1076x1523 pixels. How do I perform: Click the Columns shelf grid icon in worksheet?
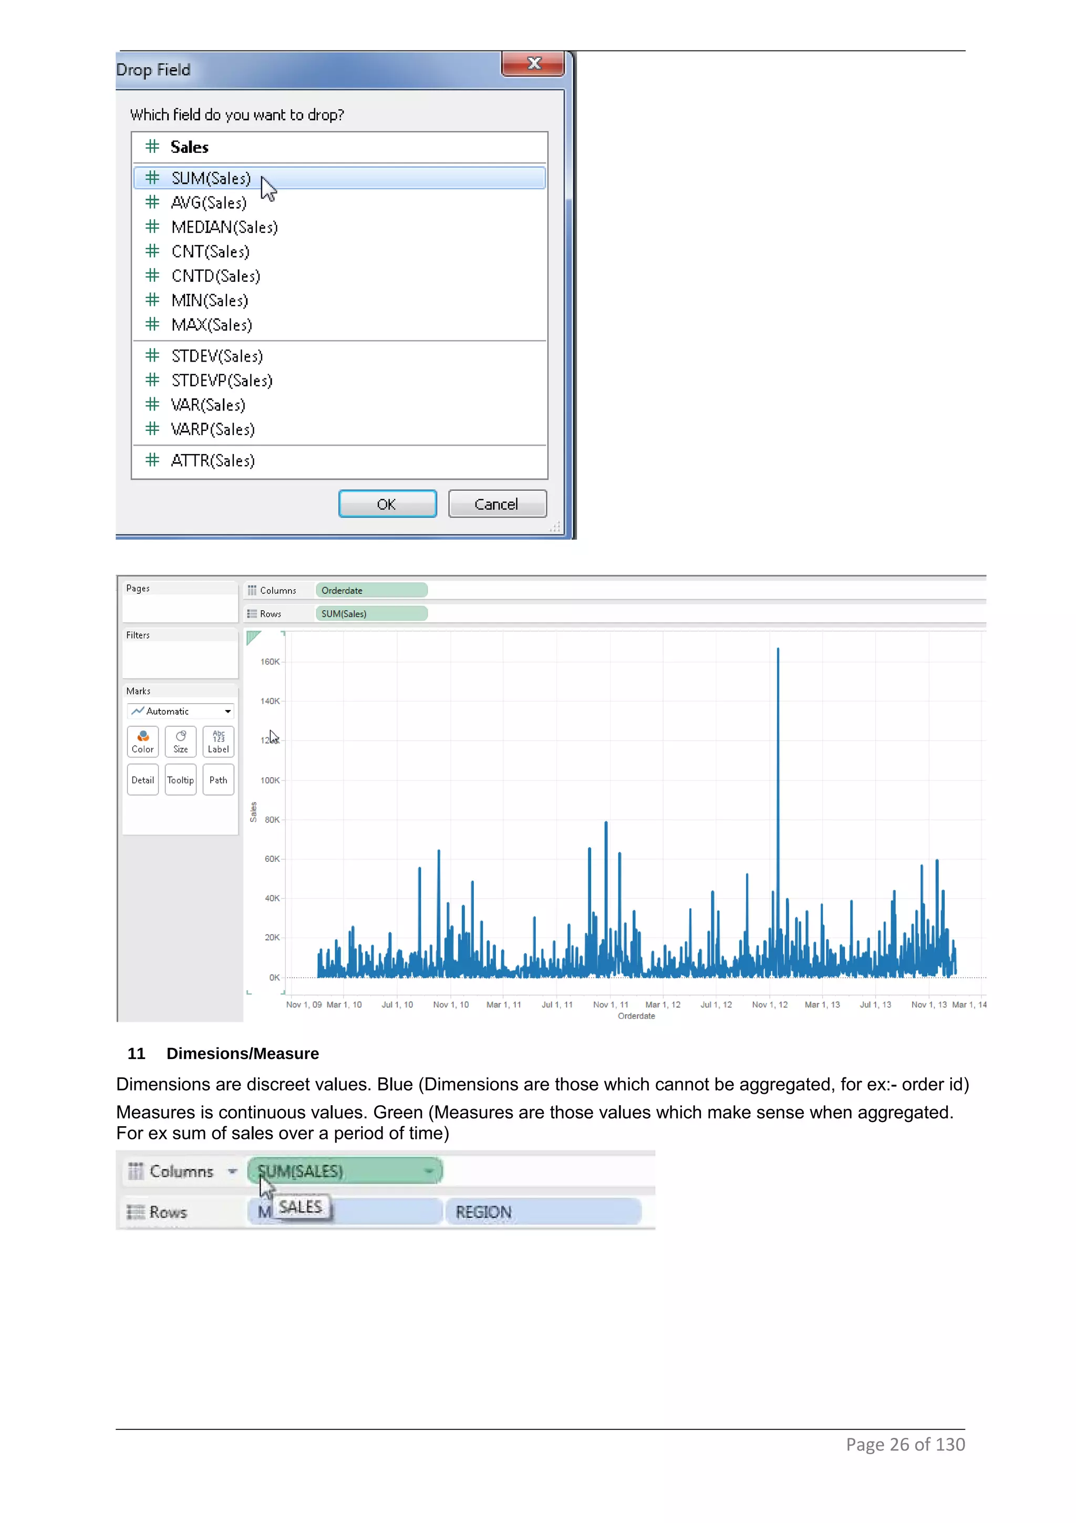[252, 590]
